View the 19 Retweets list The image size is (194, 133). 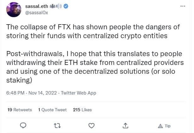(x=20, y=110)
